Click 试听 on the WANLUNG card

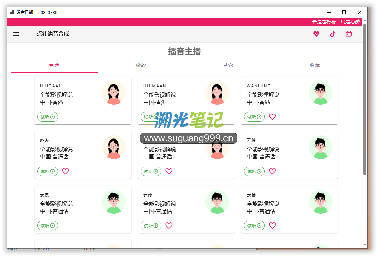pyautogui.click(x=254, y=117)
